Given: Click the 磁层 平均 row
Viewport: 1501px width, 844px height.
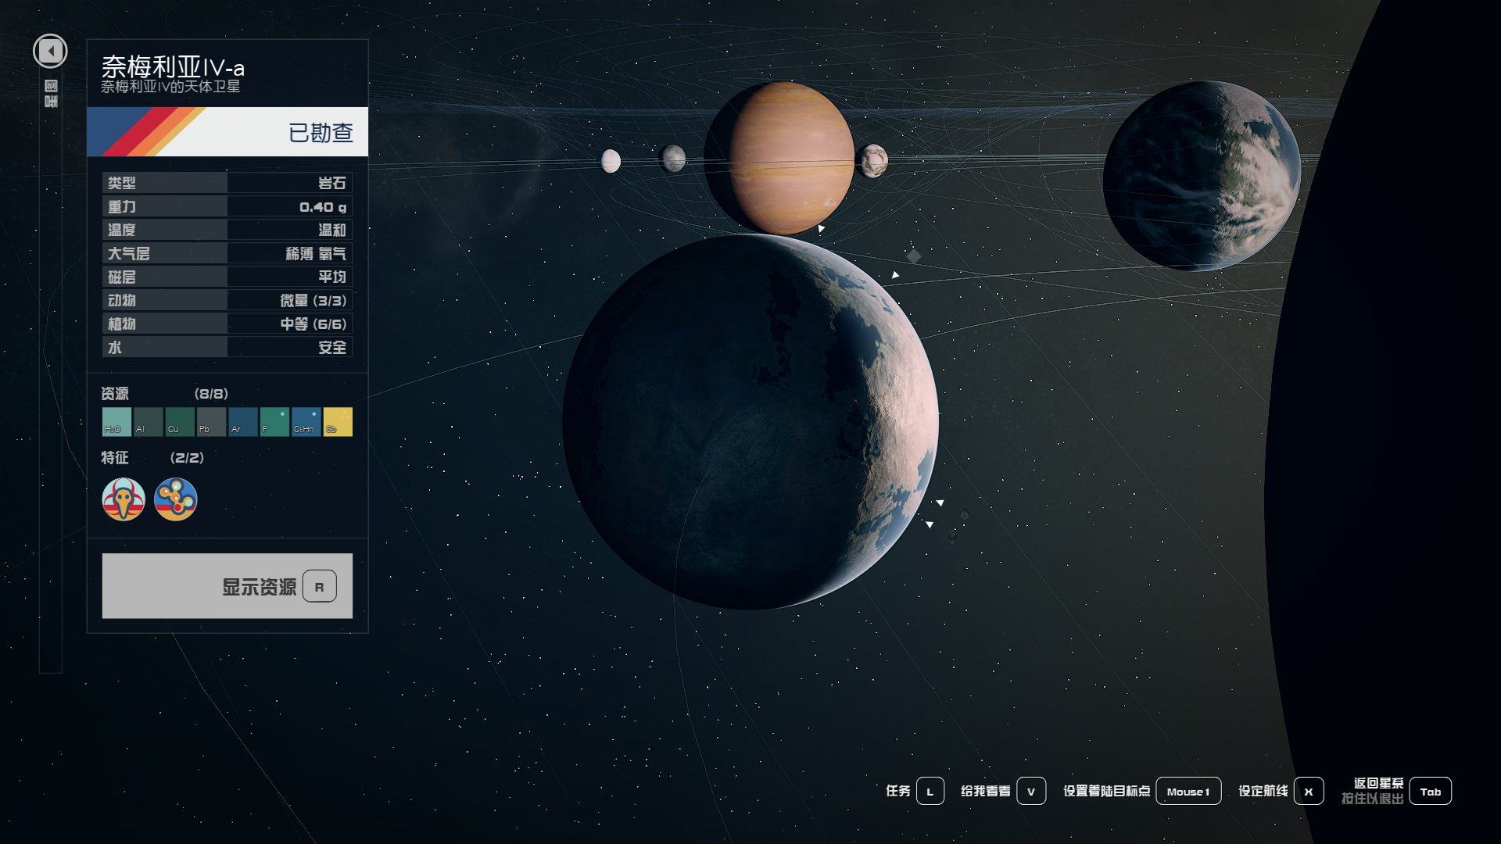Looking at the screenshot, I should pos(227,277).
